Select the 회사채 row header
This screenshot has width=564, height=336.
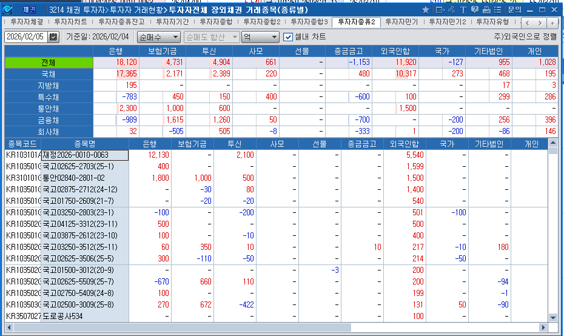click(49, 132)
